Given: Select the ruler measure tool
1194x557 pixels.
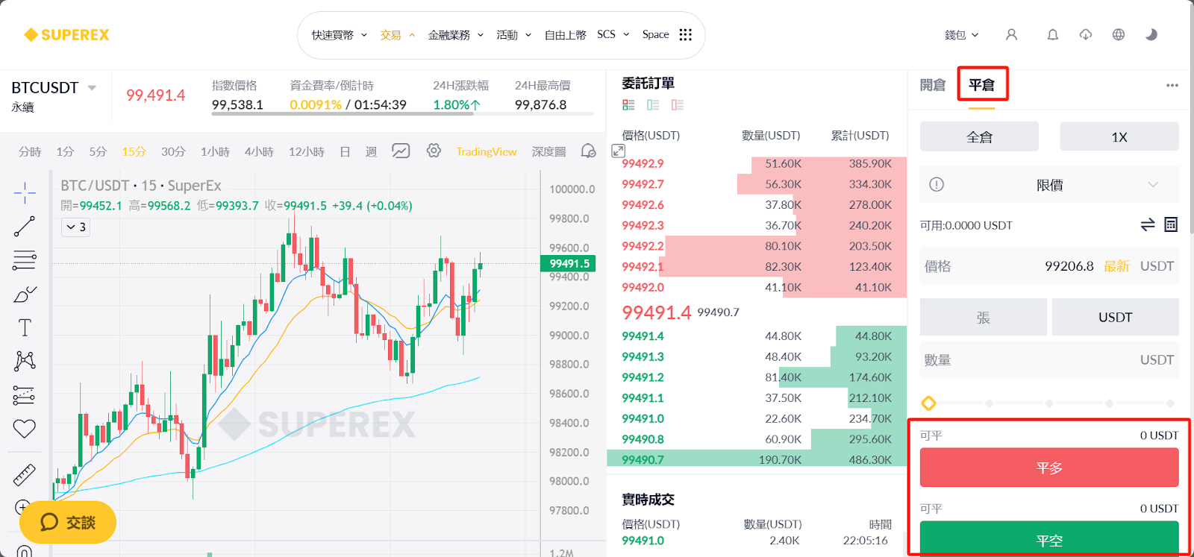Looking at the screenshot, I should pyautogui.click(x=24, y=474).
